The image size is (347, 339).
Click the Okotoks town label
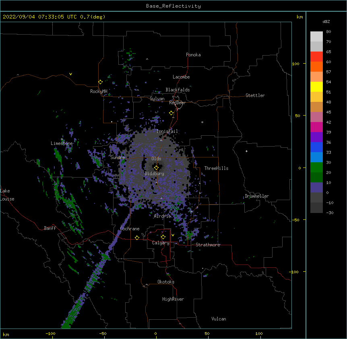point(166,282)
